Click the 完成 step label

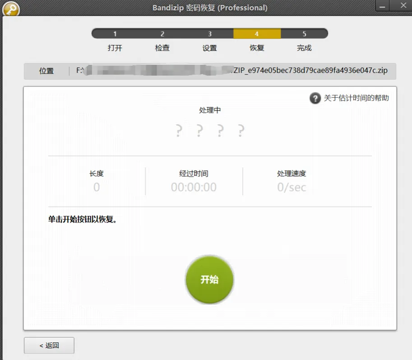[x=304, y=48]
